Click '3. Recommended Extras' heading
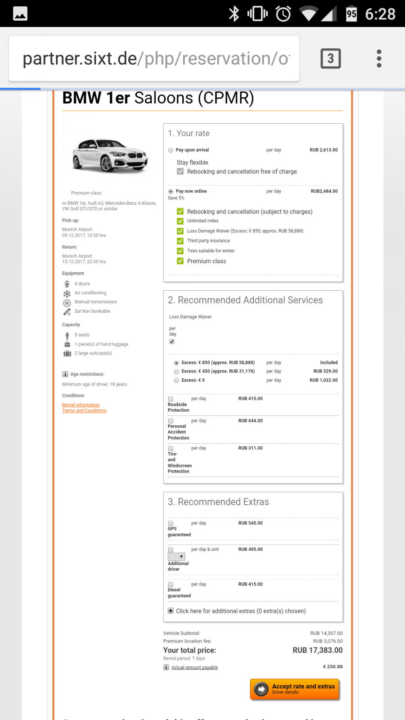 [x=218, y=502]
